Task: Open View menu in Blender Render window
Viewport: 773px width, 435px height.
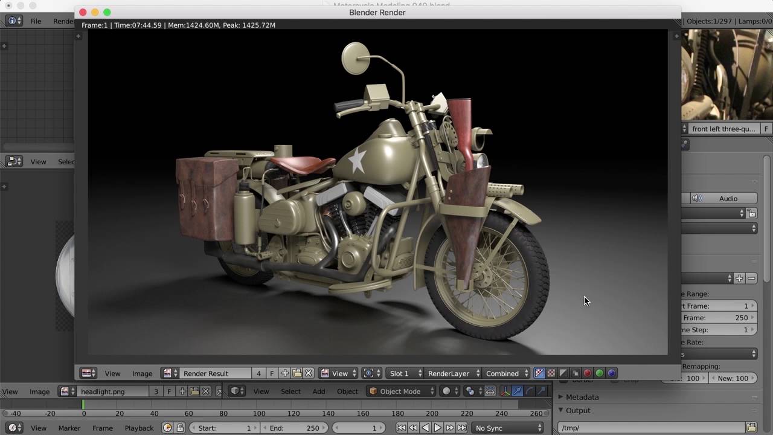Action: (x=112, y=373)
